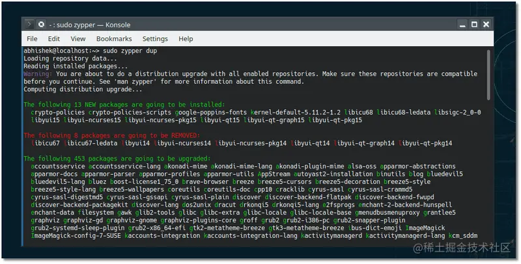Screen dimensions: 521x264
Task: Close the Konsole window
Action: tap(486, 25)
